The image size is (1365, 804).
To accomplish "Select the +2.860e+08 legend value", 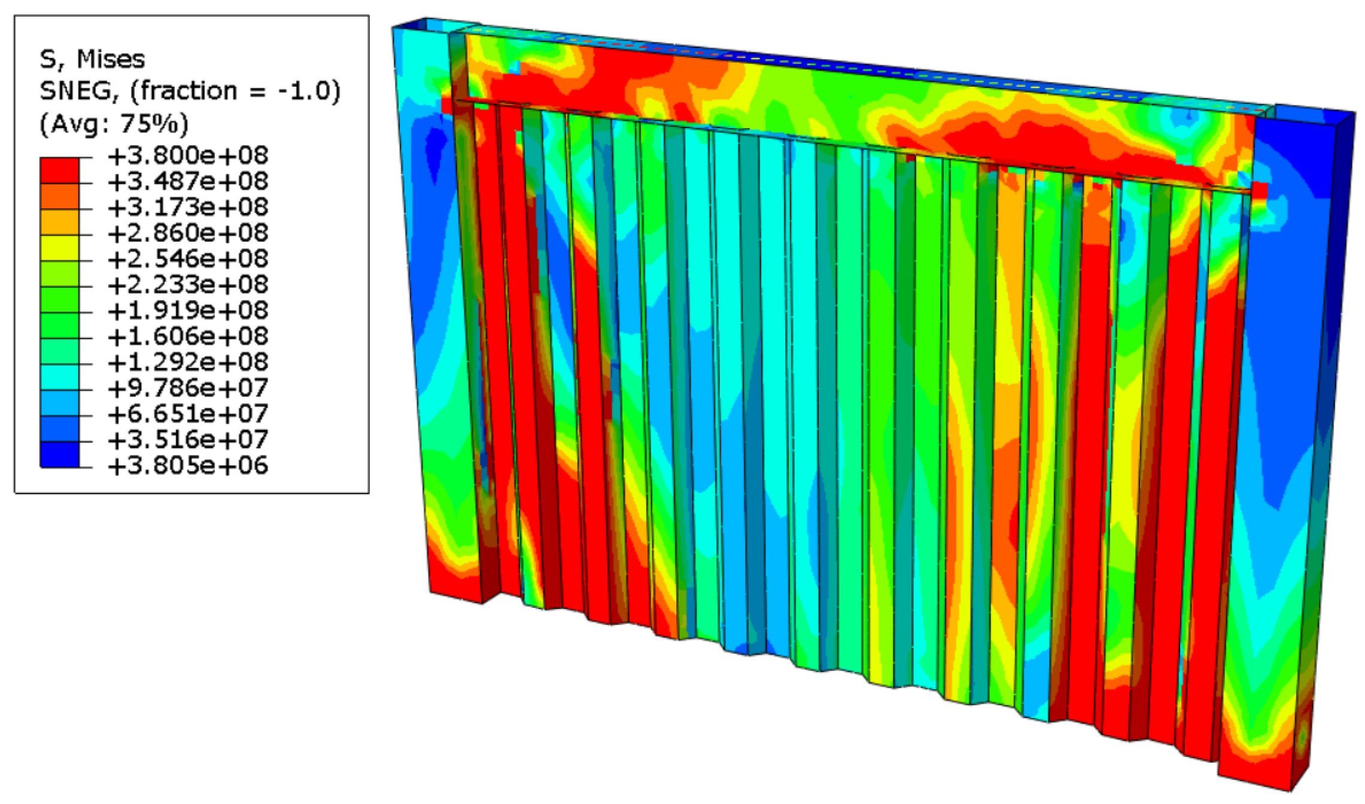I will [188, 233].
